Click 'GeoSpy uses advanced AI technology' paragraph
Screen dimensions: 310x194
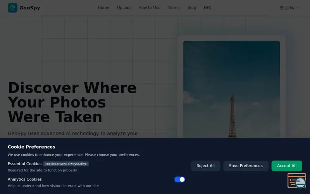pyautogui.click(x=73, y=133)
